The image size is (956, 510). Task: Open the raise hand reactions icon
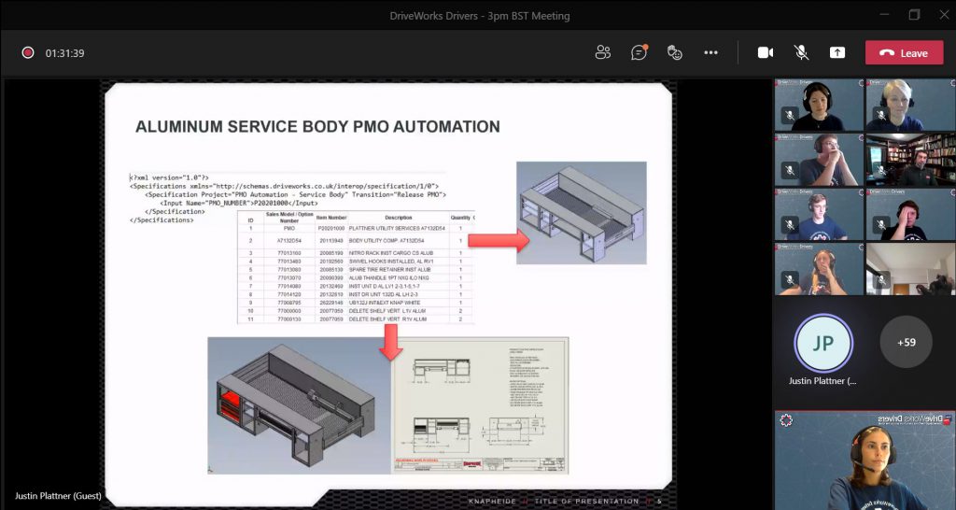click(674, 52)
